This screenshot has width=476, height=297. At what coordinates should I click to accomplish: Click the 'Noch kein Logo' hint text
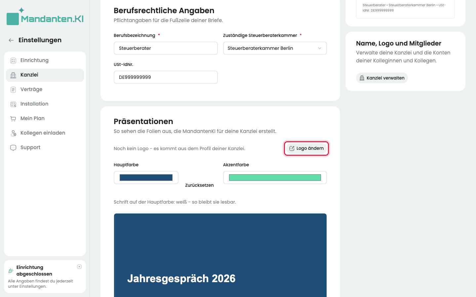point(179,148)
